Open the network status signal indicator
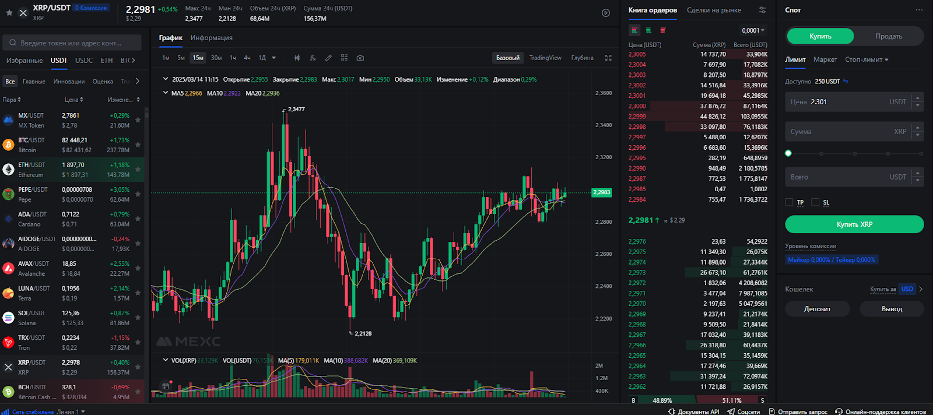The image size is (933, 415). coord(5,412)
